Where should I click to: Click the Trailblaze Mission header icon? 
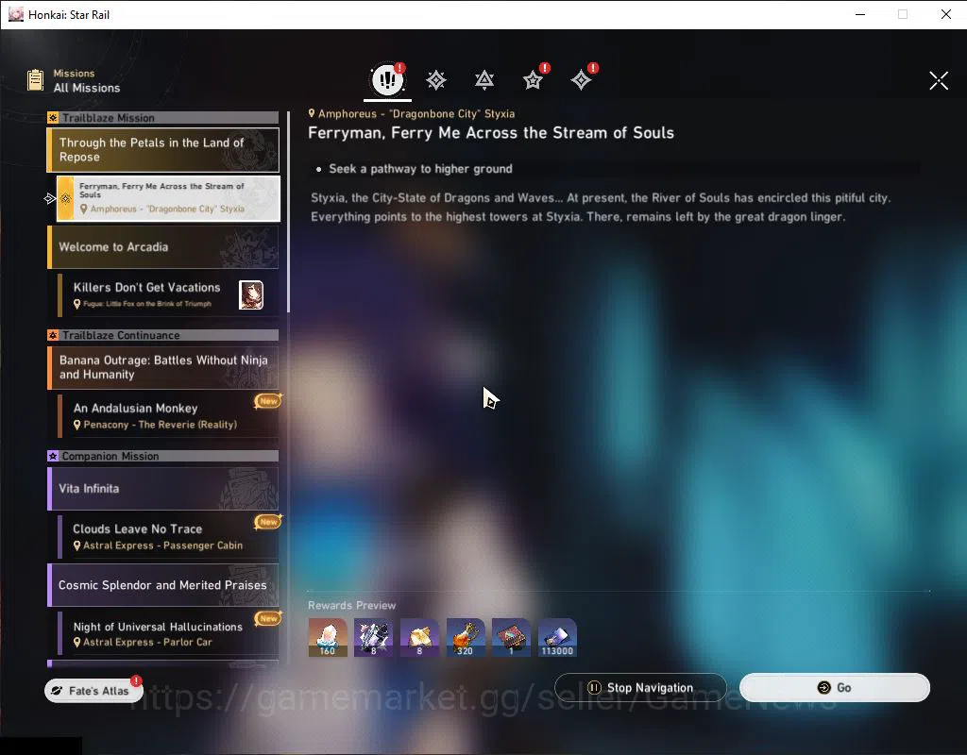(53, 118)
